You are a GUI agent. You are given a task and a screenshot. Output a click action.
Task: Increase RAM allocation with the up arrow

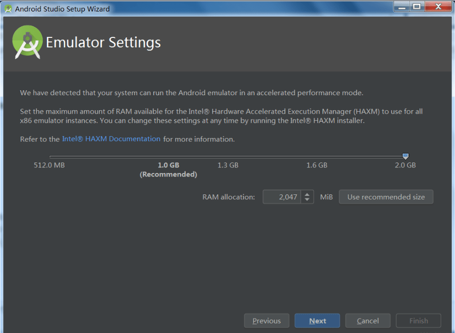point(307,194)
